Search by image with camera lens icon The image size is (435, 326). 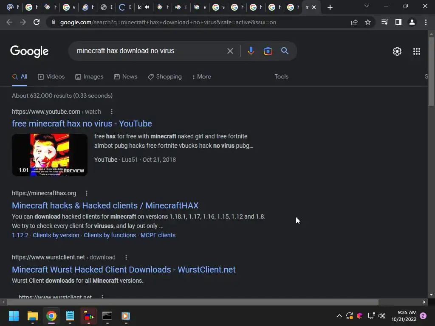tap(268, 51)
